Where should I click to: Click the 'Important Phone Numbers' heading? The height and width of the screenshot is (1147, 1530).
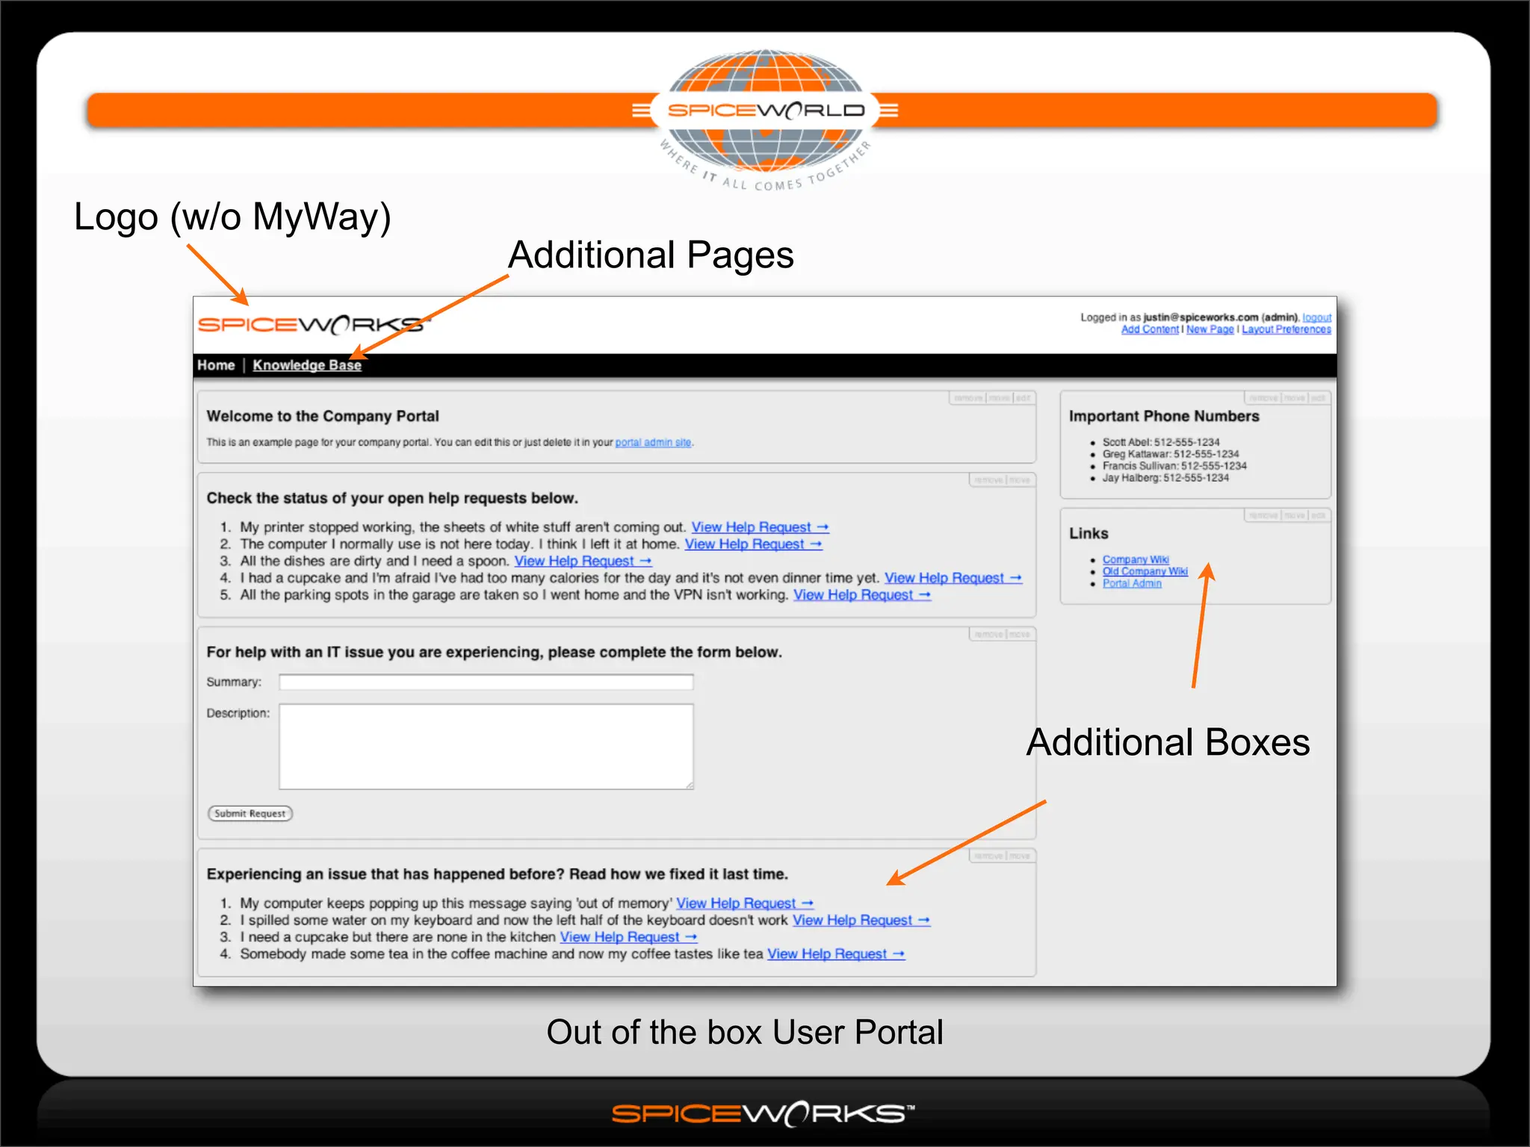(x=1164, y=417)
